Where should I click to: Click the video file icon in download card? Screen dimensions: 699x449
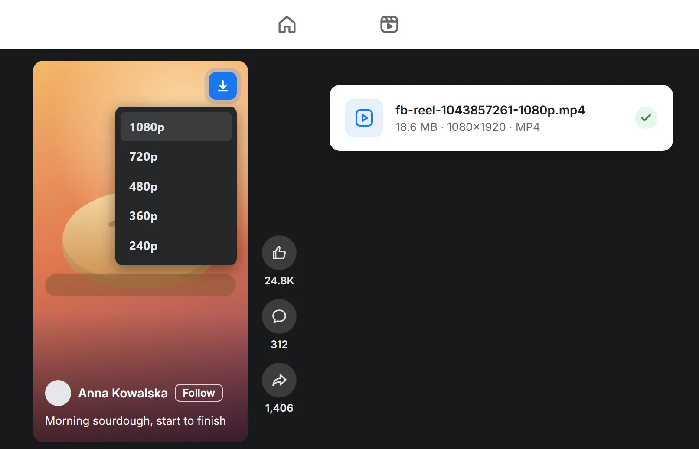364,118
